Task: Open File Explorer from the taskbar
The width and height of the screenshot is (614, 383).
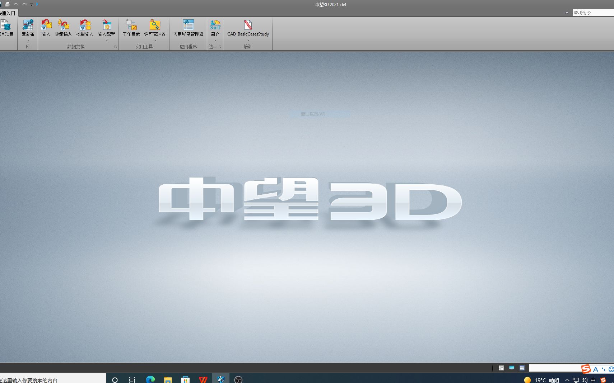Action: pyautogui.click(x=168, y=379)
